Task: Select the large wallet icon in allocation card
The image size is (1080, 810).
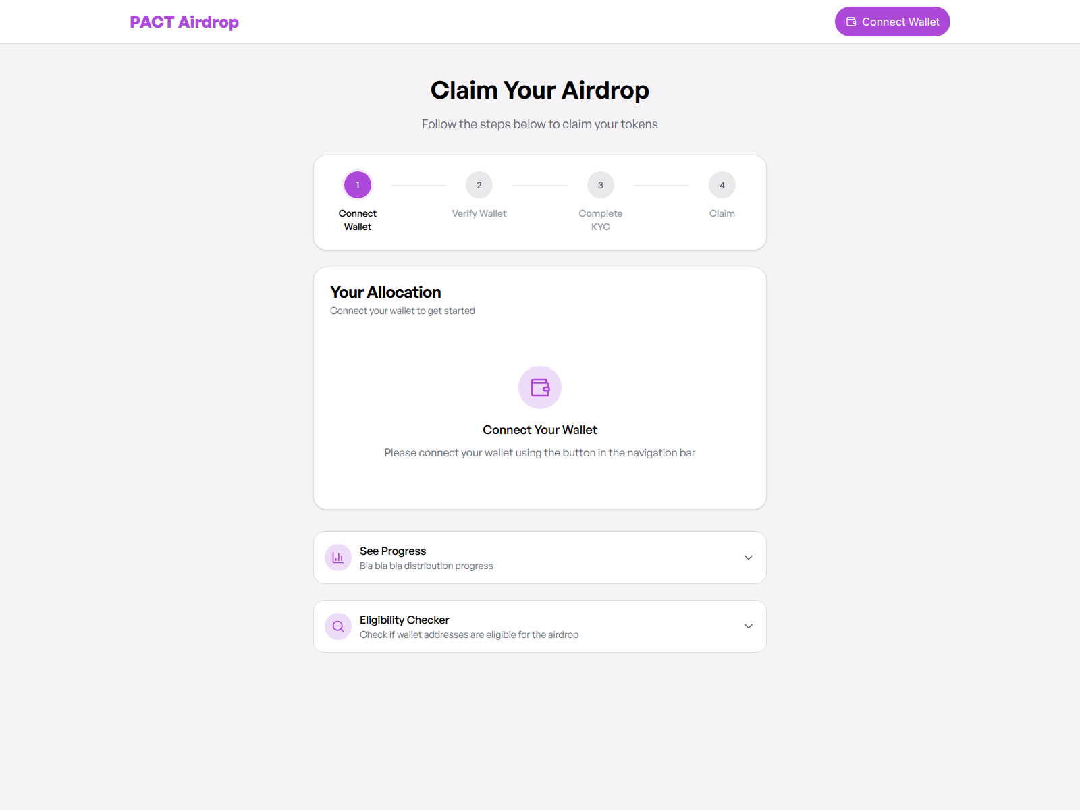Action: 540,387
